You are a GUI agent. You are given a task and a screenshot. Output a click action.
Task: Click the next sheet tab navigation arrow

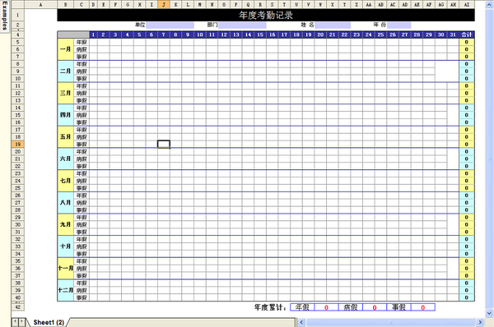[21, 321]
